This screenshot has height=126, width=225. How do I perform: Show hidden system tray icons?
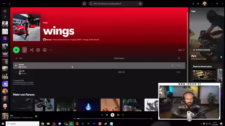point(201,124)
